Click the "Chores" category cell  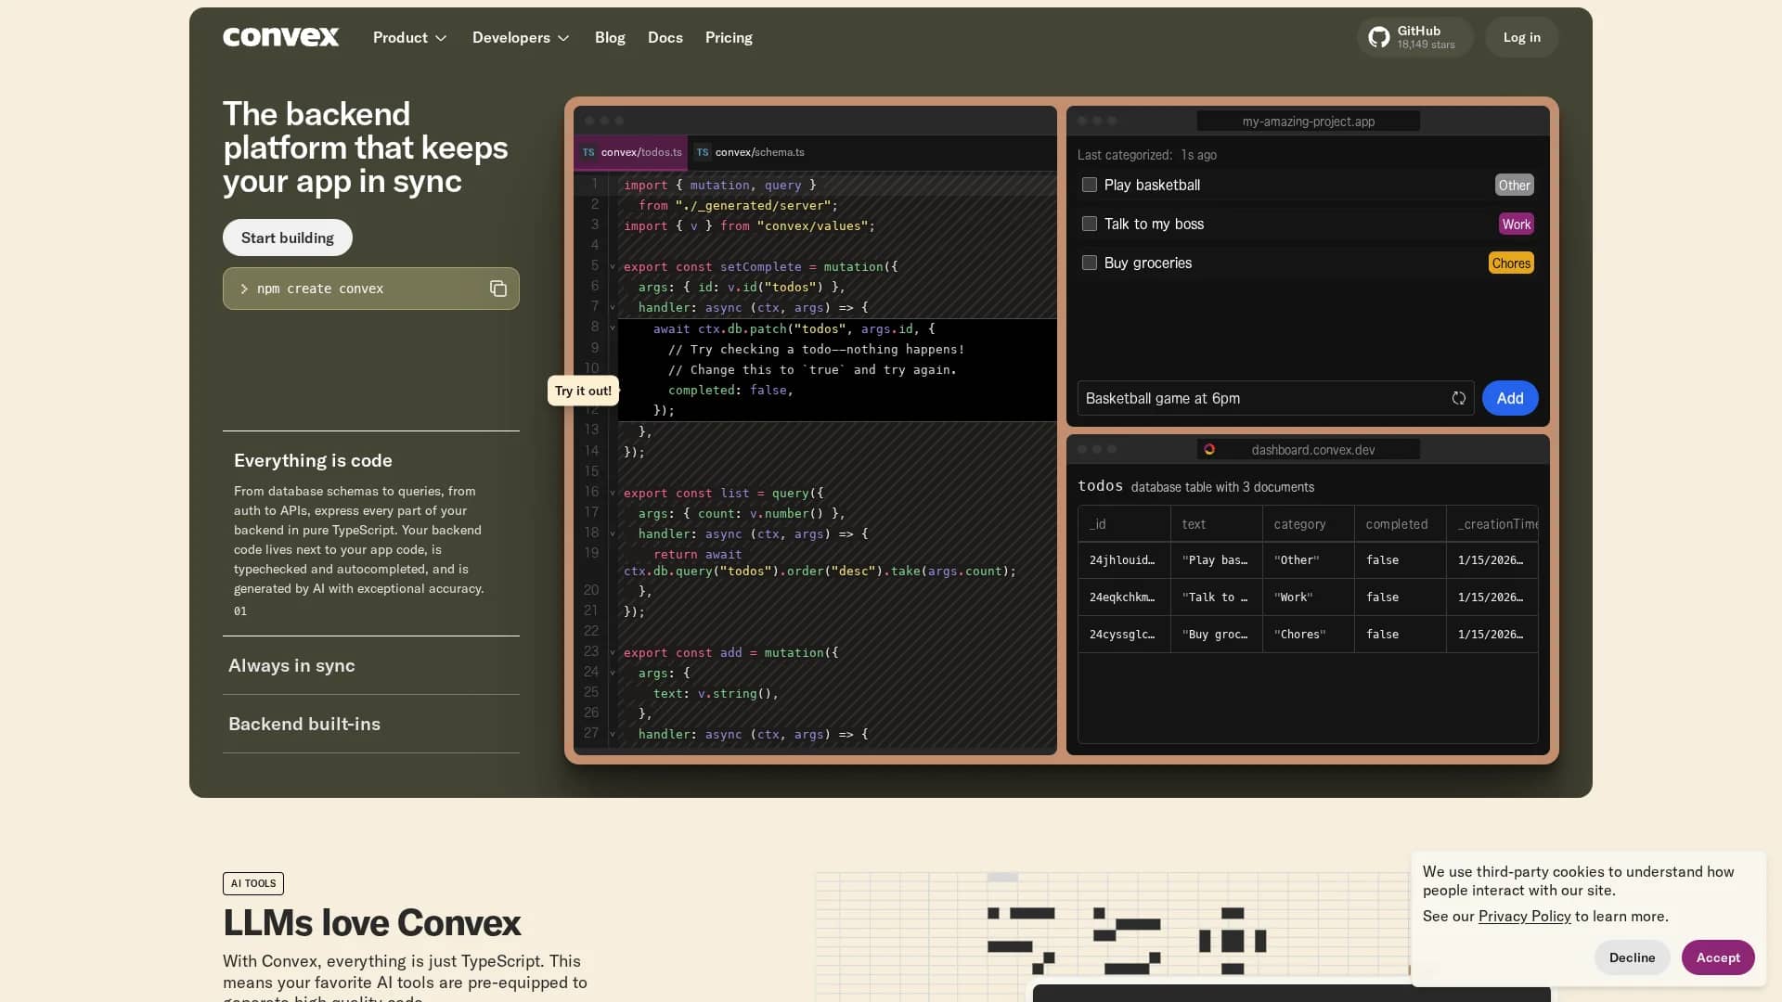(x=1309, y=635)
